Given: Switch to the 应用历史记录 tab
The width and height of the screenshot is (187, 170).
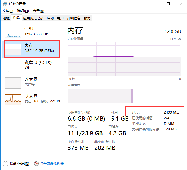Looking at the screenshot, I should pos(33,18).
